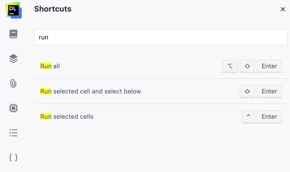Open the documentation sidebar panel
Image resolution: width=290 pixels, height=172 pixels.
[13, 34]
